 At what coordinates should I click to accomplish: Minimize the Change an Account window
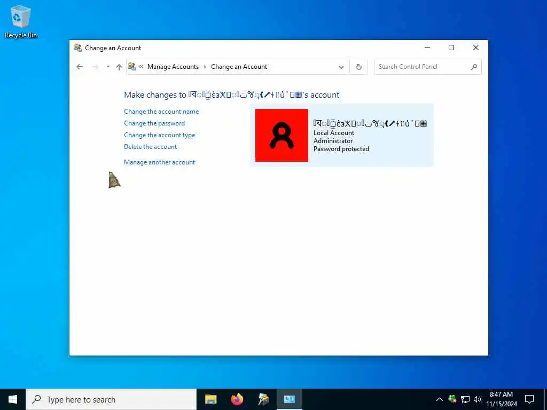(x=427, y=48)
